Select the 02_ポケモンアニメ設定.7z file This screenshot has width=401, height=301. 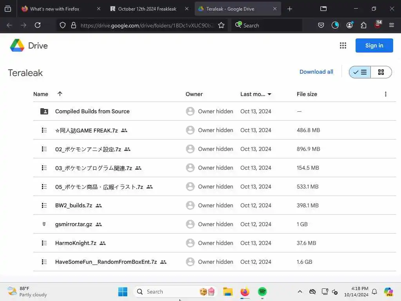click(x=88, y=149)
